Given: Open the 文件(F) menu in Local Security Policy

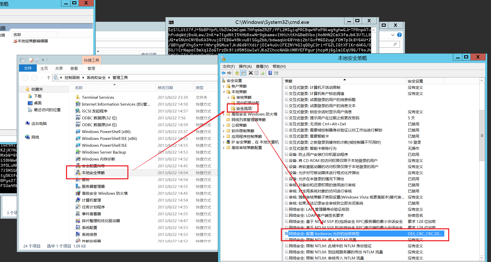Looking at the screenshot, I should click(x=229, y=67).
